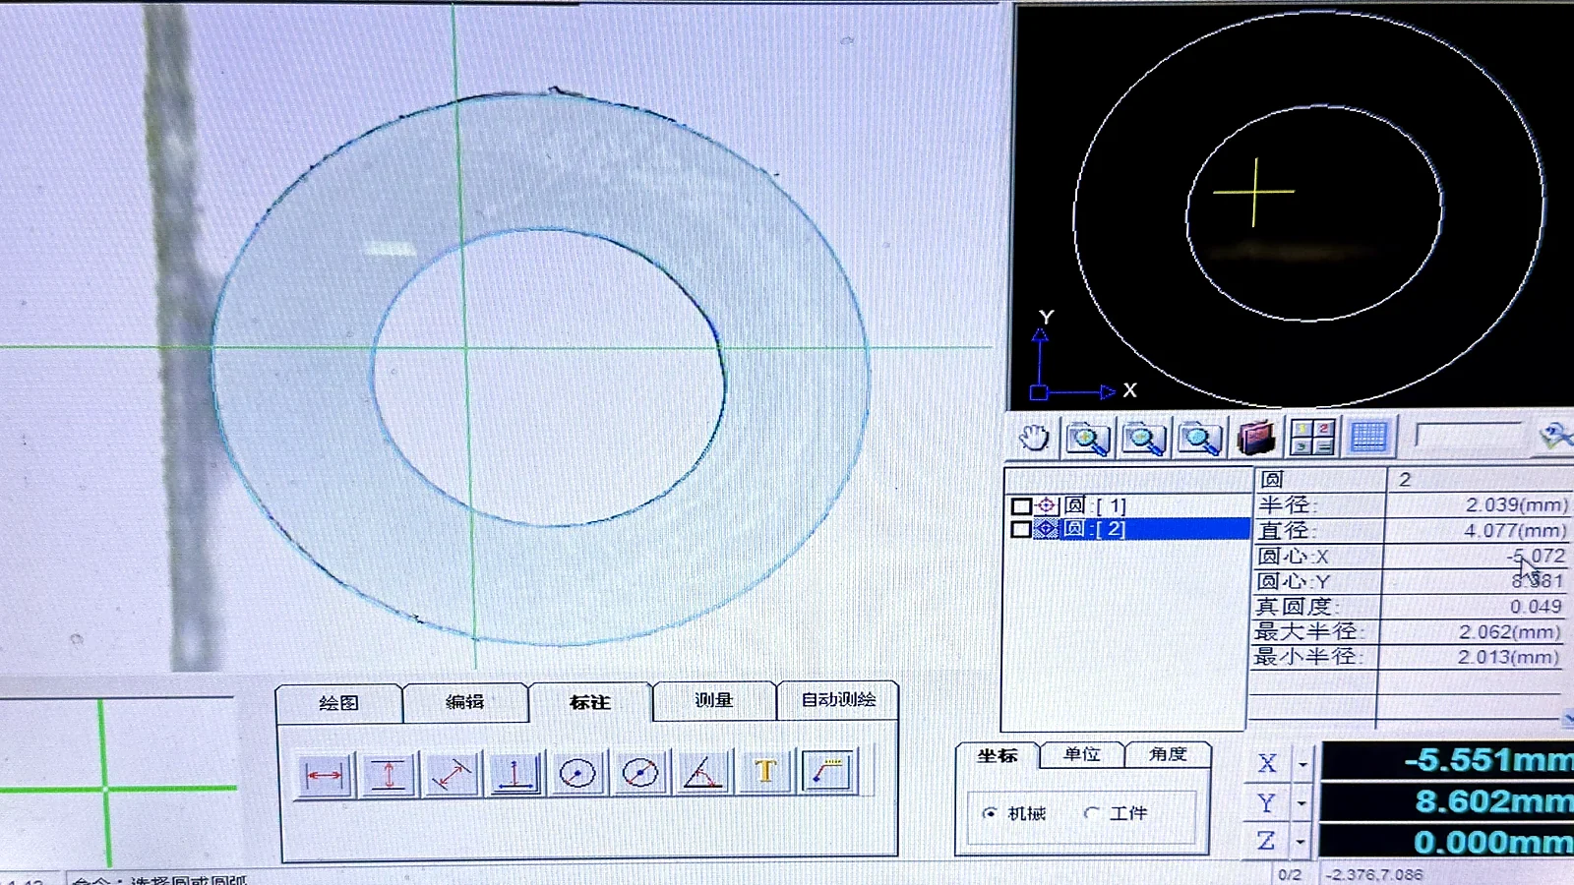Viewport: 1574px width, 885px height.
Task: Click the diamond icon of 圆:[2]
Action: coord(1047,529)
